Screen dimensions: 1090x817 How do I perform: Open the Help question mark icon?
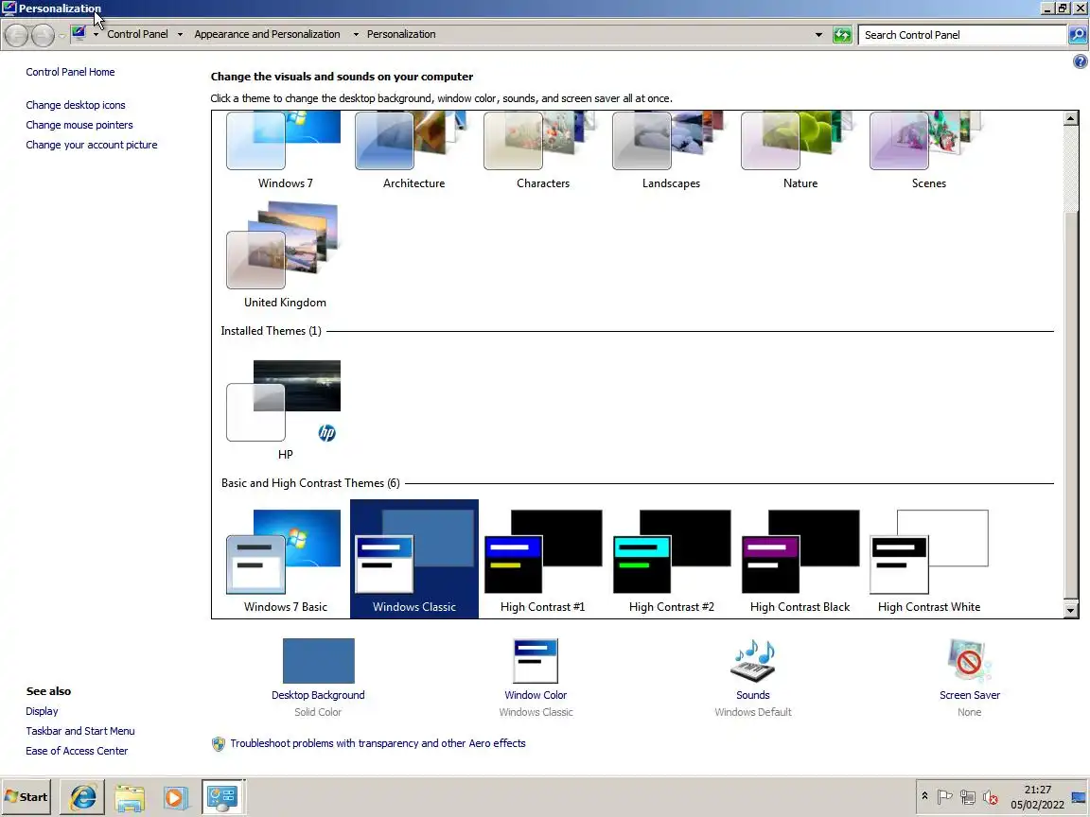click(x=1080, y=61)
